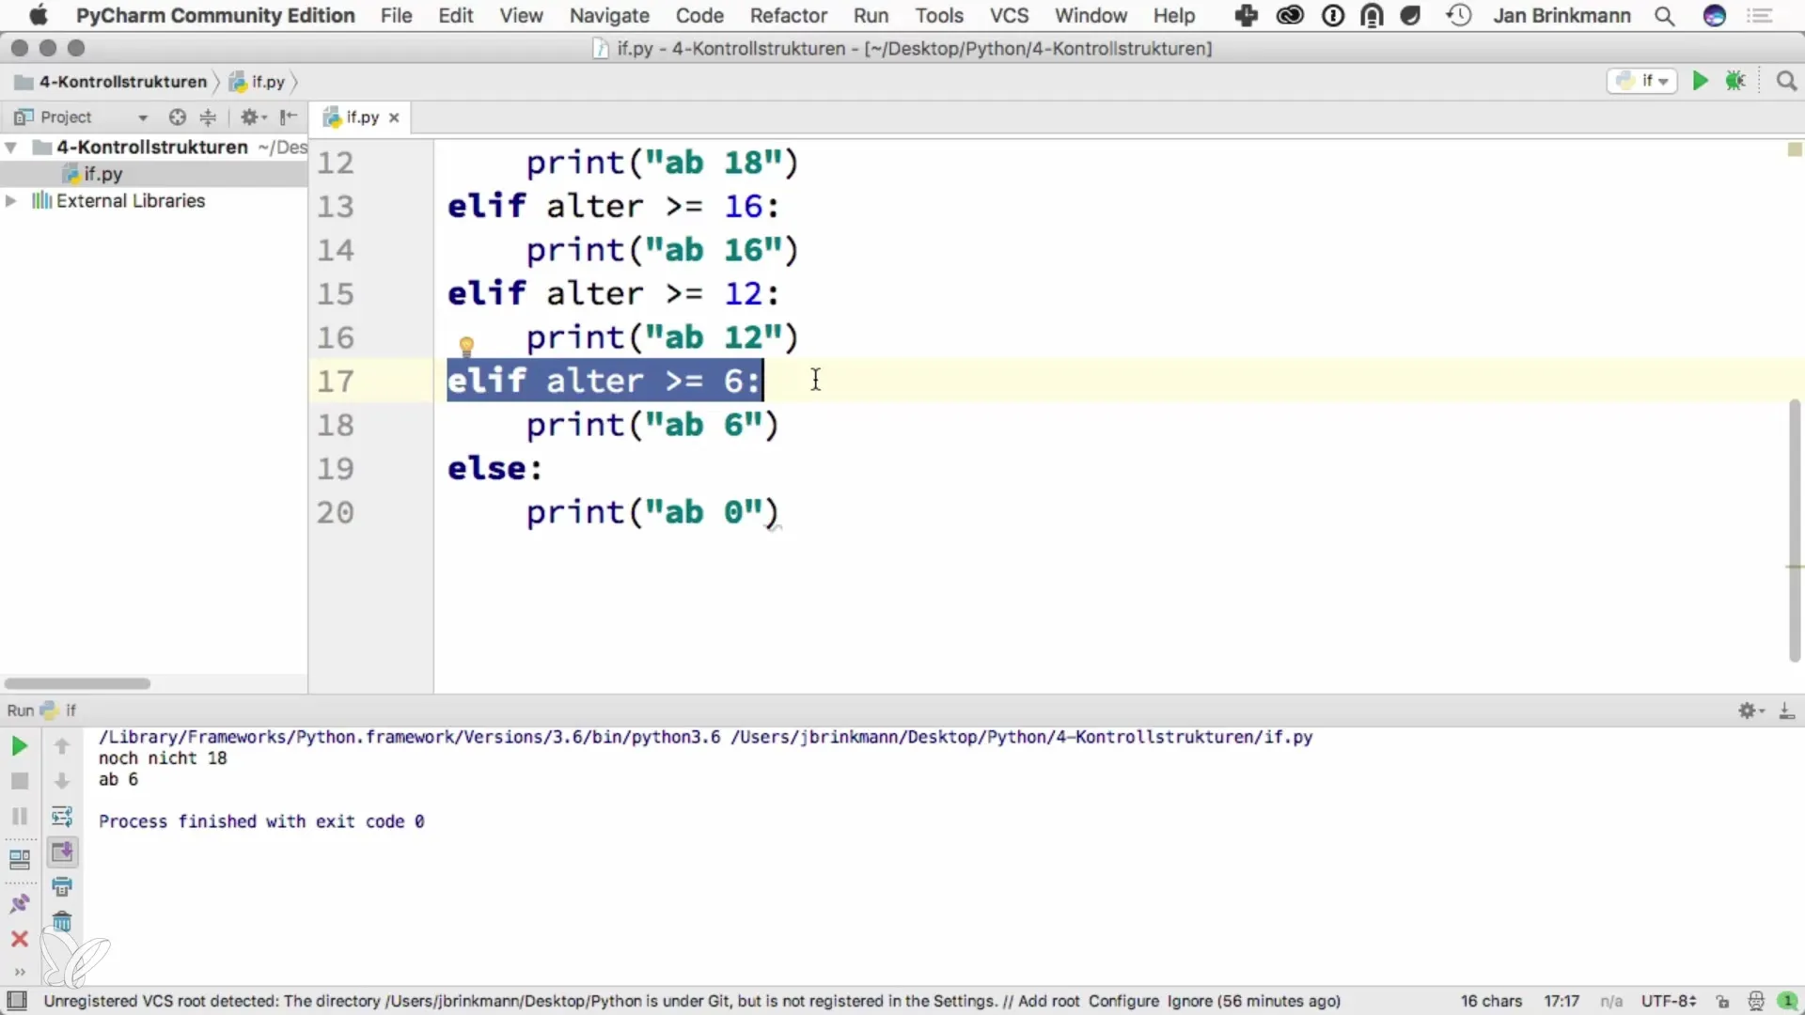This screenshot has width=1805, height=1015.
Task: Open event log green notification badge
Action: click(1787, 1001)
